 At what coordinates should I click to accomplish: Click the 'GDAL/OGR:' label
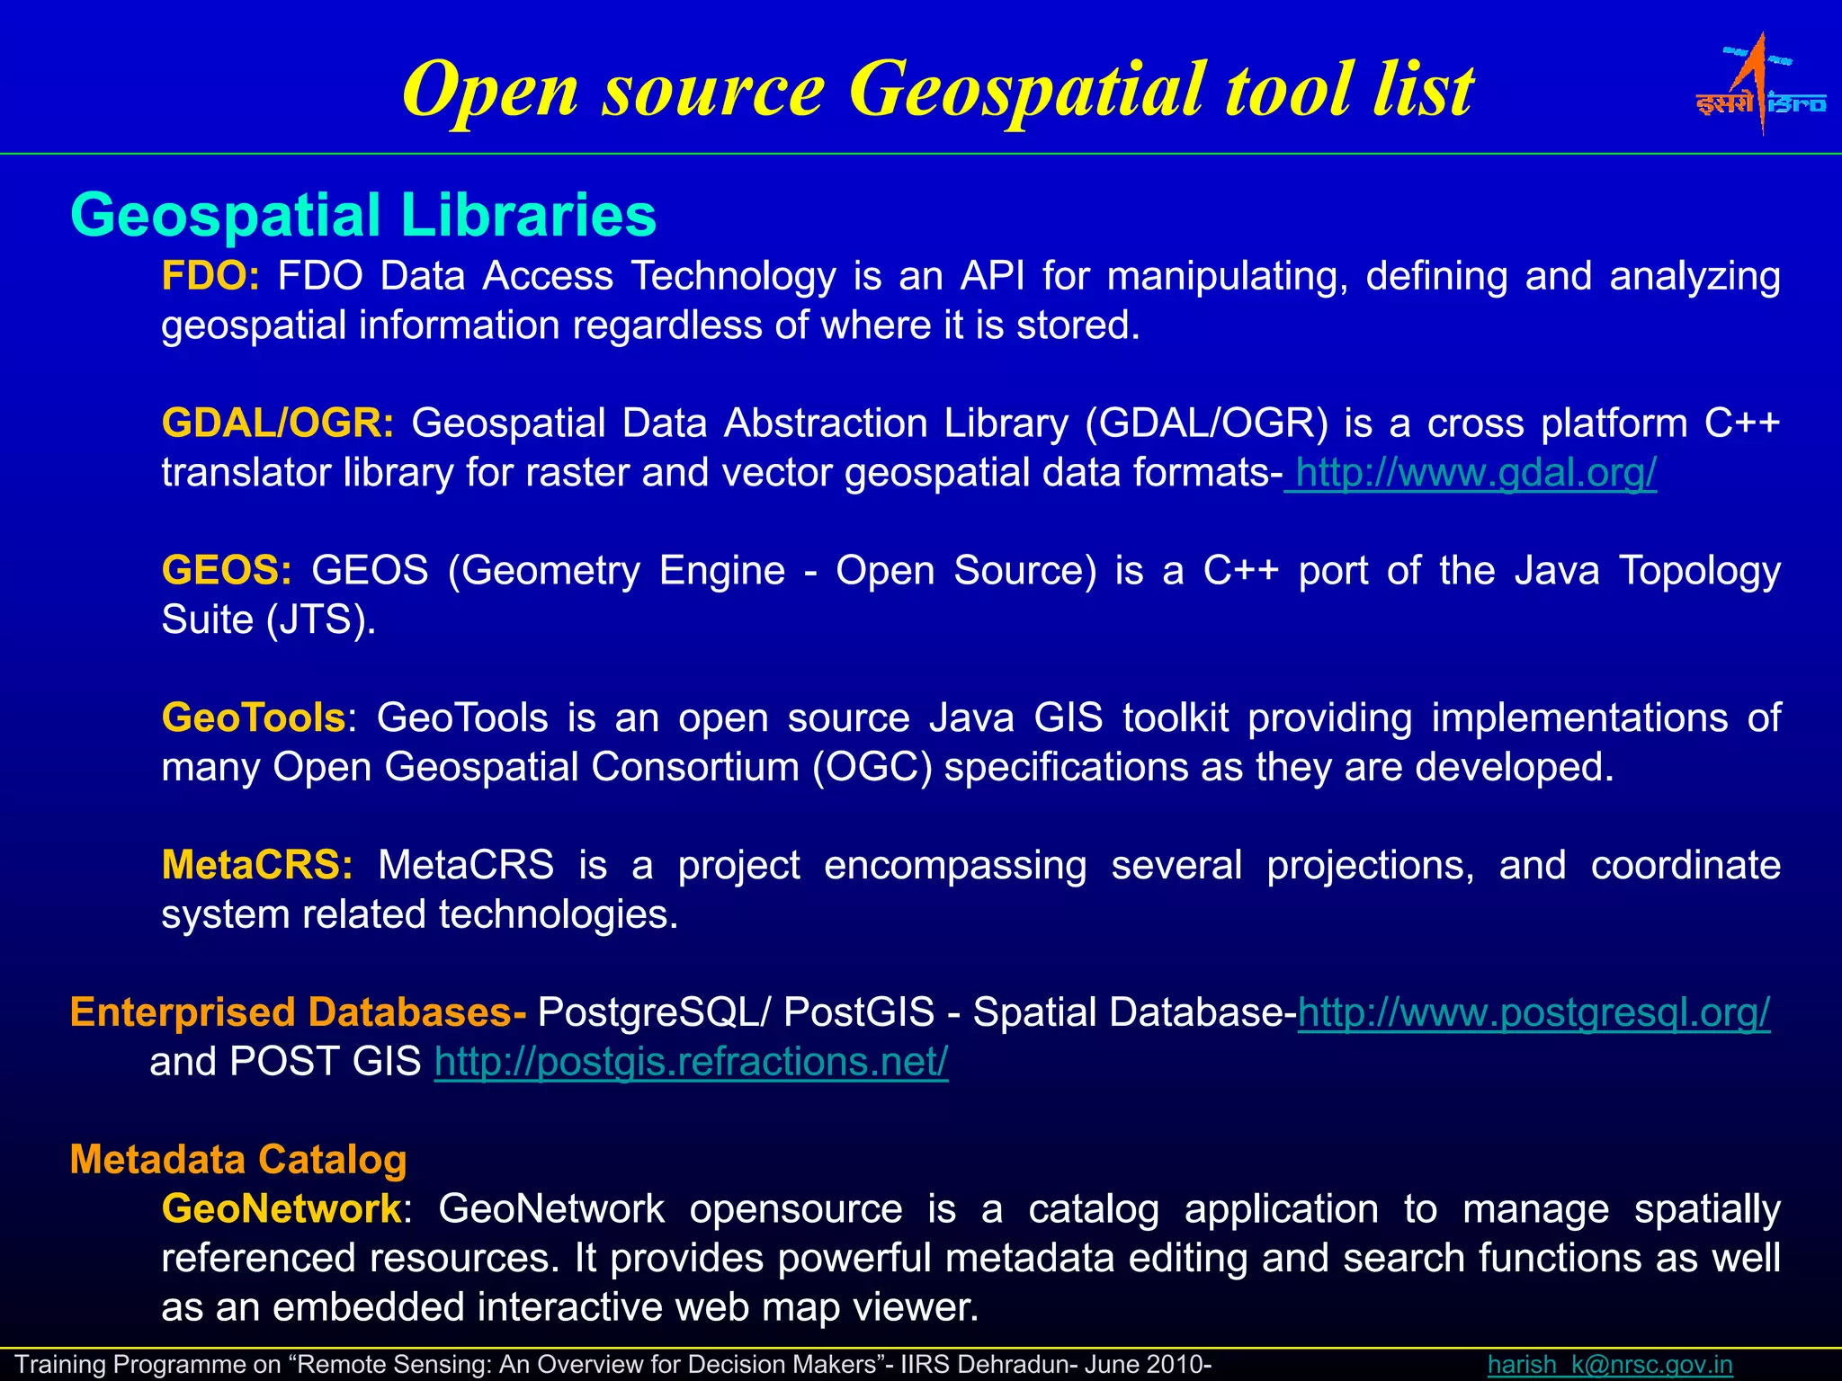tap(277, 423)
